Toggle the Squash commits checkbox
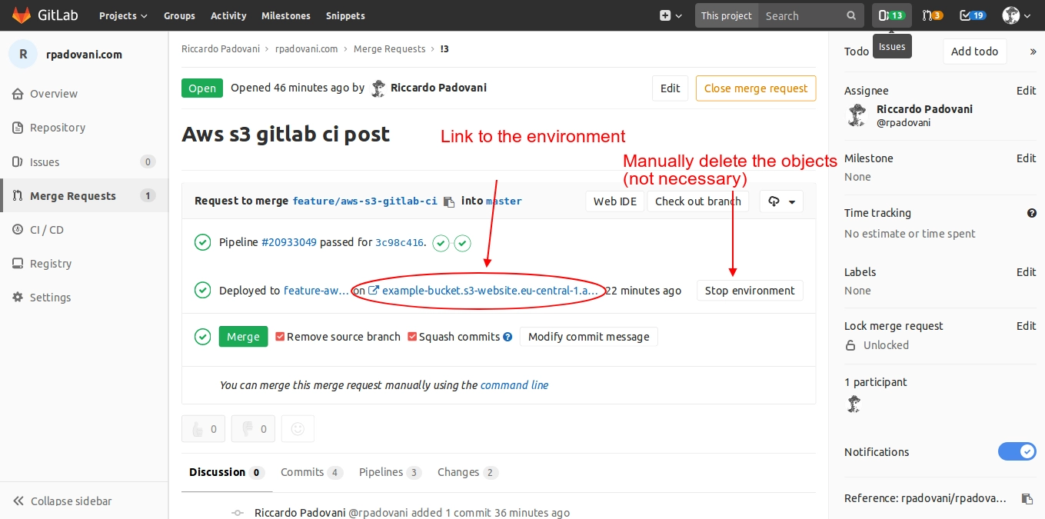Viewport: 1045px width, 519px height. pos(412,337)
